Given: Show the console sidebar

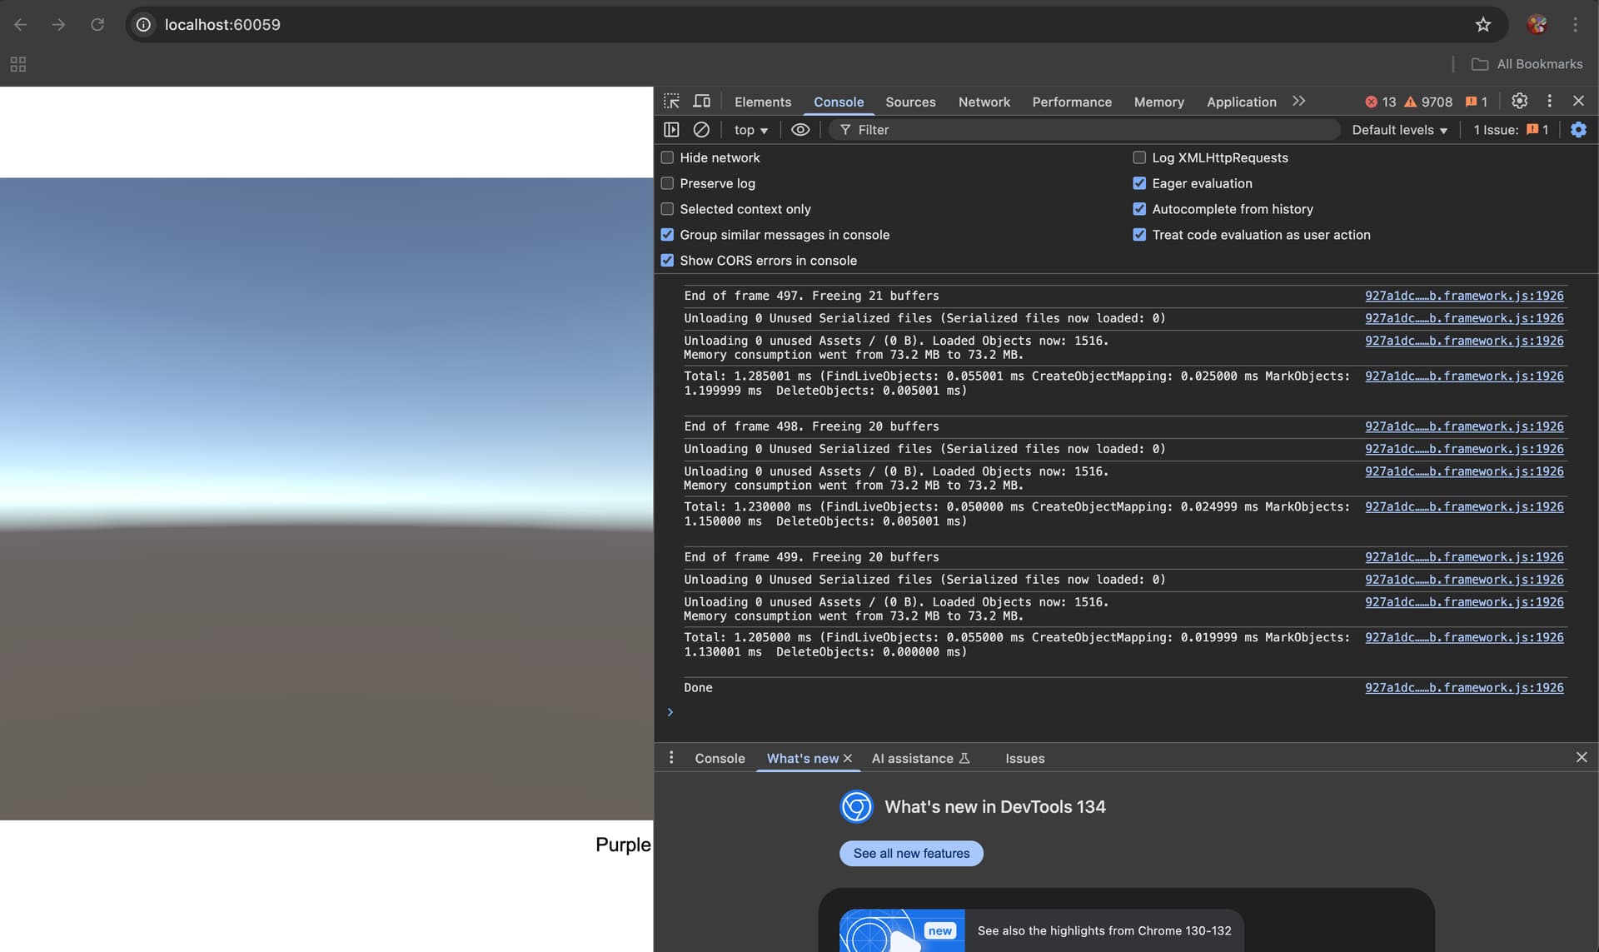Looking at the screenshot, I should click(x=671, y=130).
